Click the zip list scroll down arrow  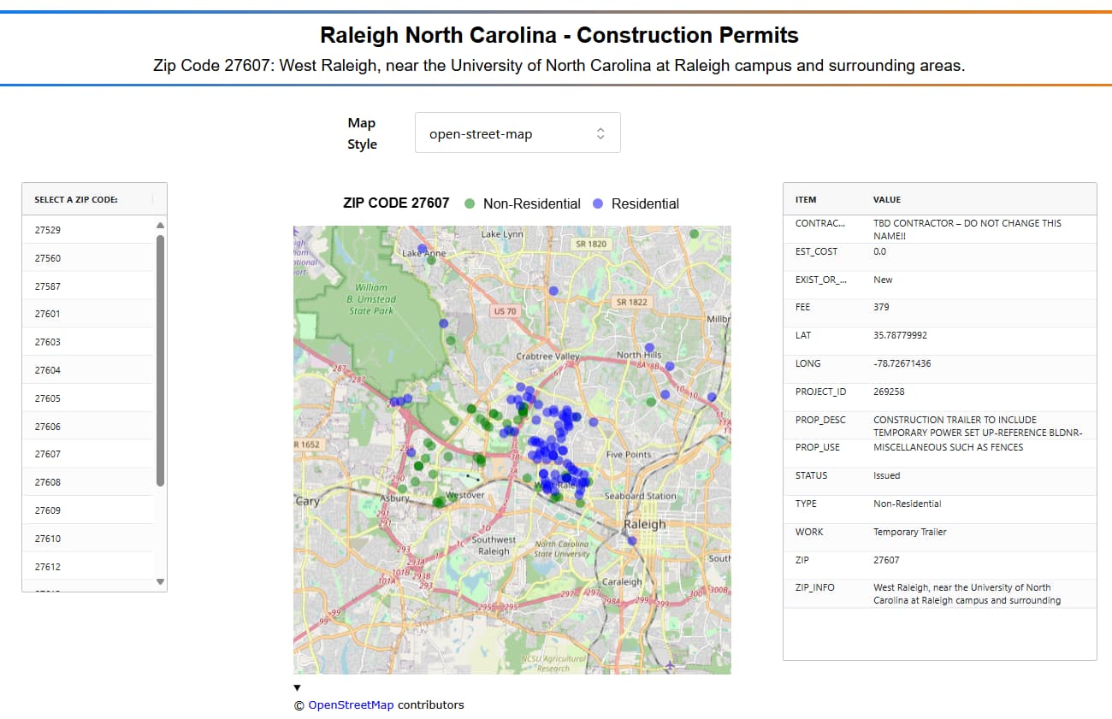(160, 581)
